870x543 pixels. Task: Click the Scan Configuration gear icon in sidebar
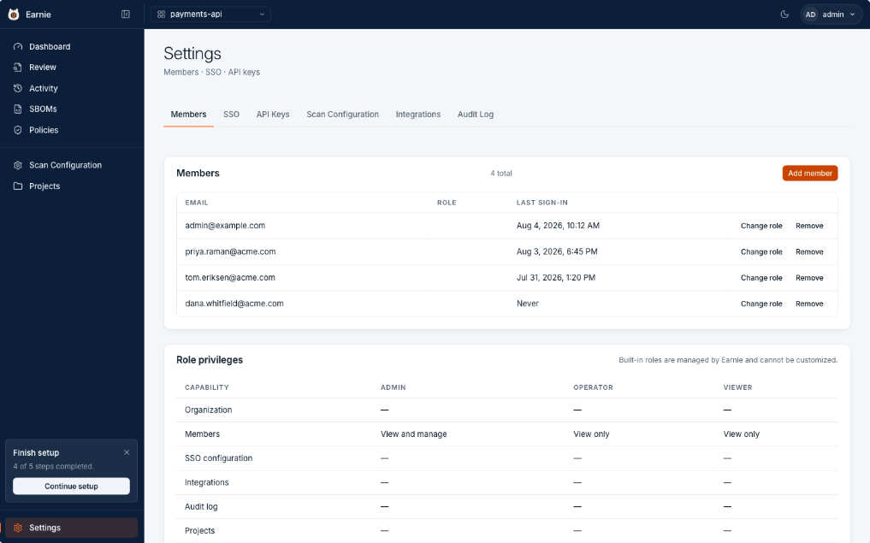point(18,165)
